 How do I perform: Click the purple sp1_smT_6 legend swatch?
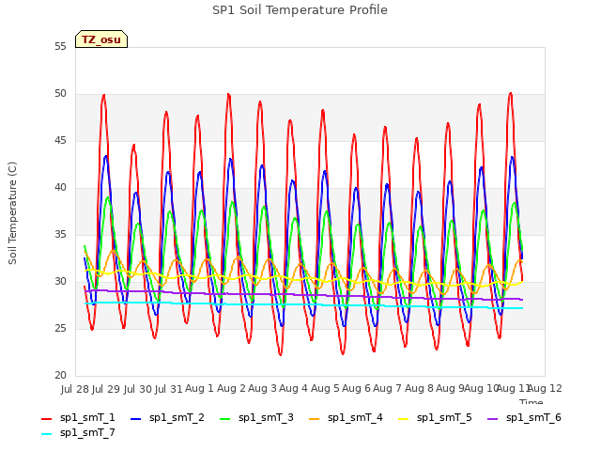tap(492, 419)
